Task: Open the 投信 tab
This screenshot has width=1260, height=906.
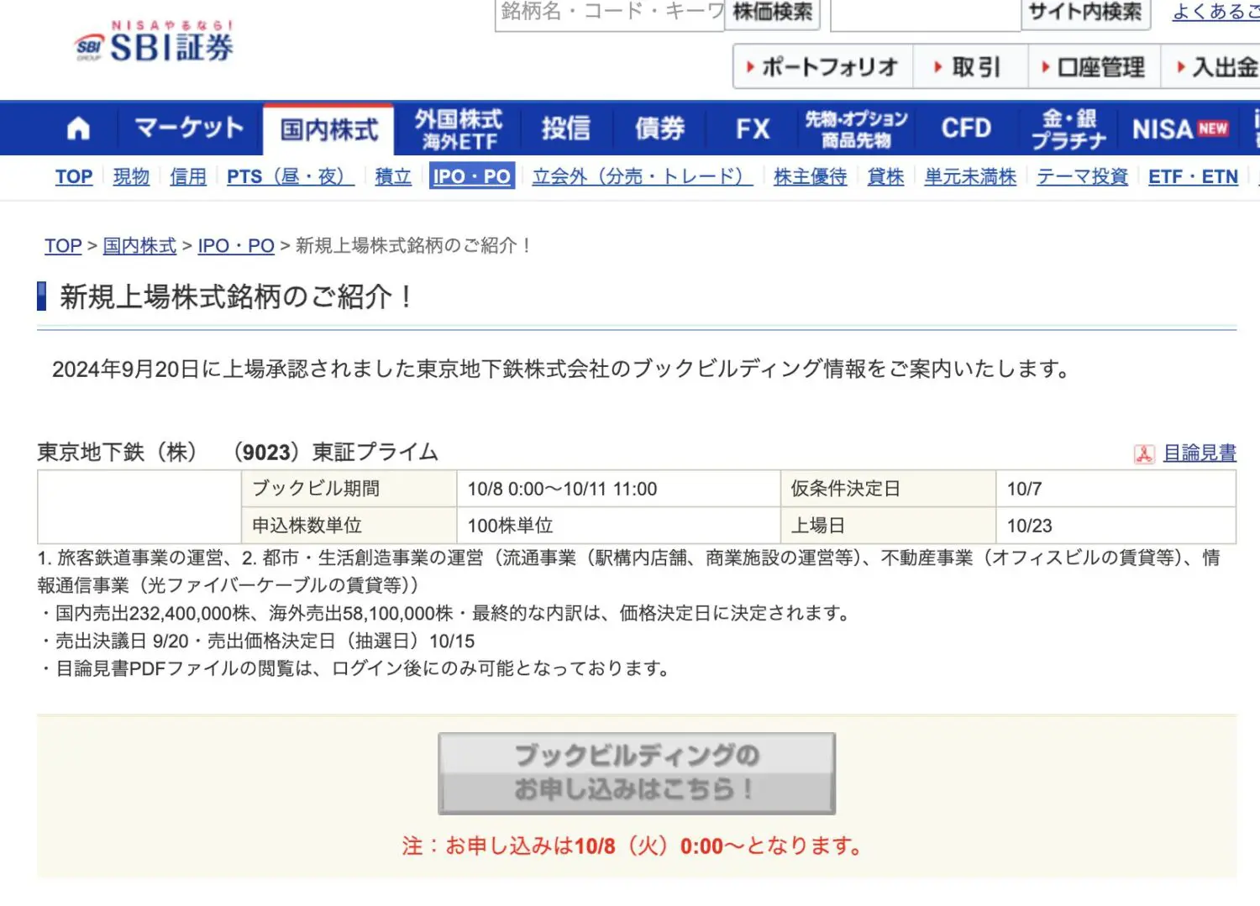Action: 565,128
